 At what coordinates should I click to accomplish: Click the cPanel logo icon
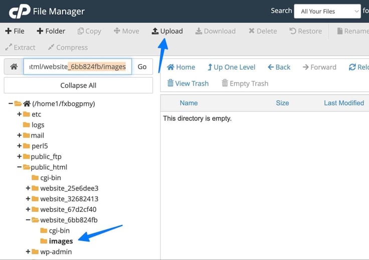[20, 11]
